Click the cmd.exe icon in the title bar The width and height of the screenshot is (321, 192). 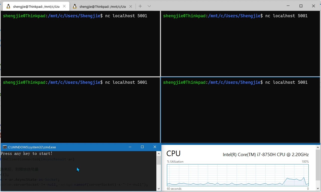5,147
